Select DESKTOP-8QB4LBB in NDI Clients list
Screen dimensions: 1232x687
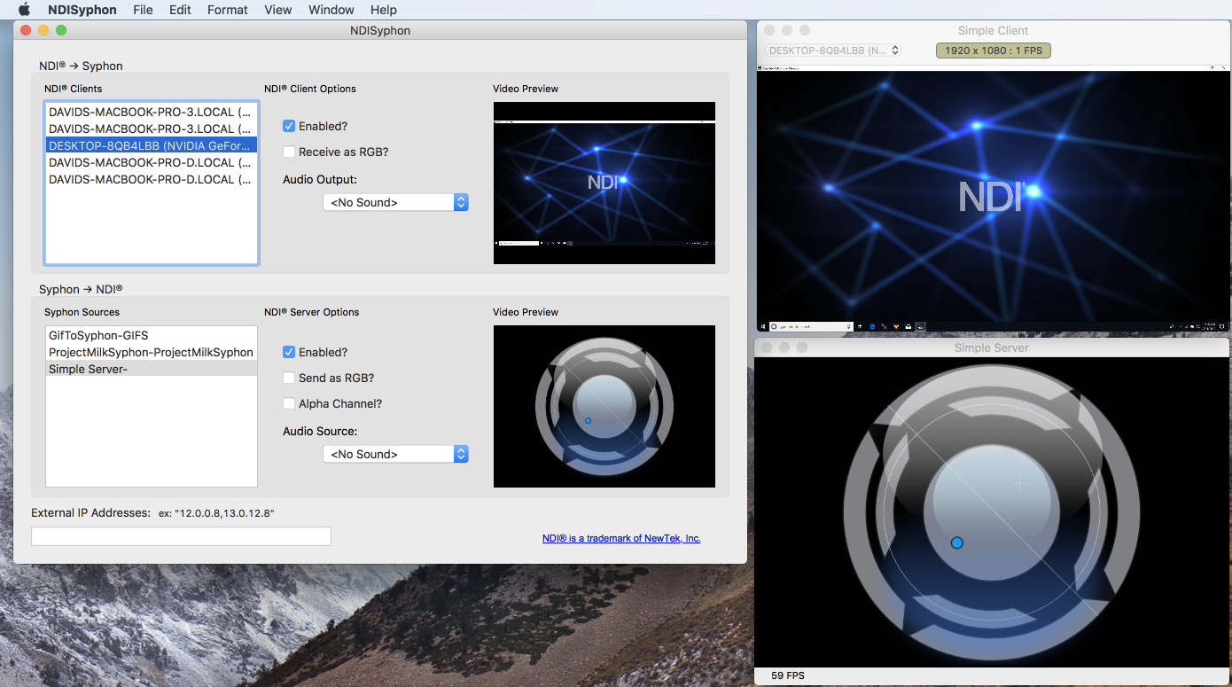coord(152,145)
